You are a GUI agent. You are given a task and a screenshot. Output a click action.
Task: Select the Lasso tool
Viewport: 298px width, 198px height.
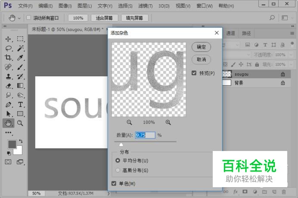8,48
